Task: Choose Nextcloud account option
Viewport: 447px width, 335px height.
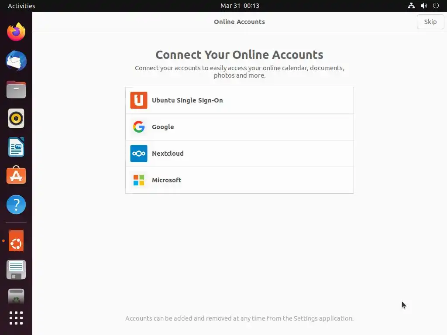Action: tap(240, 154)
